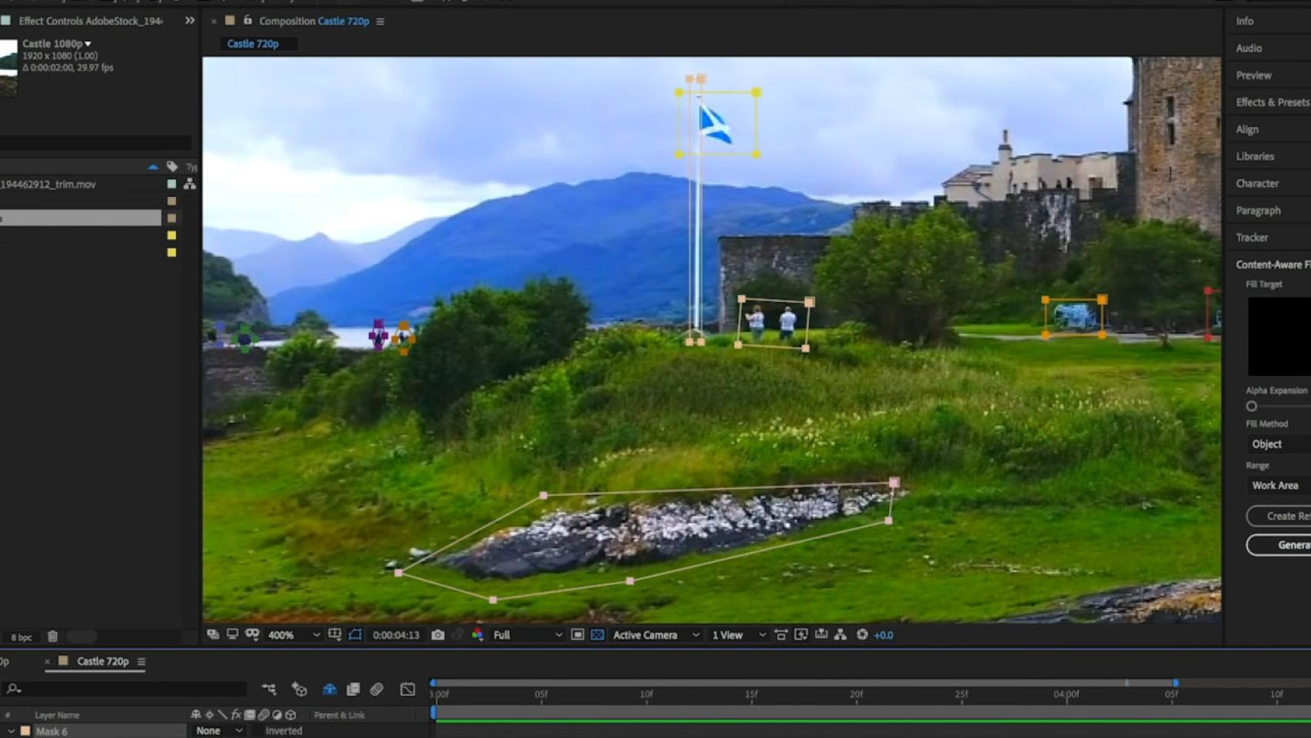Reset exposure with the aperture icon
The image size is (1311, 738).
pyautogui.click(x=862, y=634)
